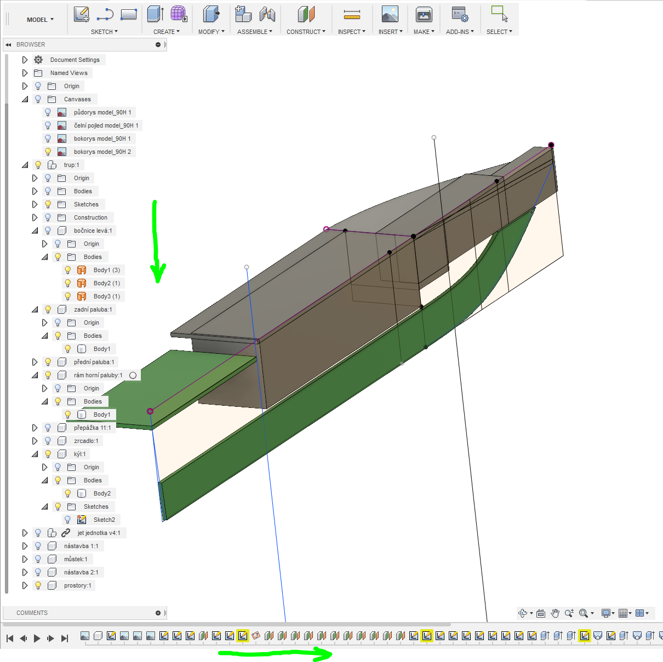Click the Measure ruler icon under INSPECT
The image size is (663, 662).
point(352,15)
